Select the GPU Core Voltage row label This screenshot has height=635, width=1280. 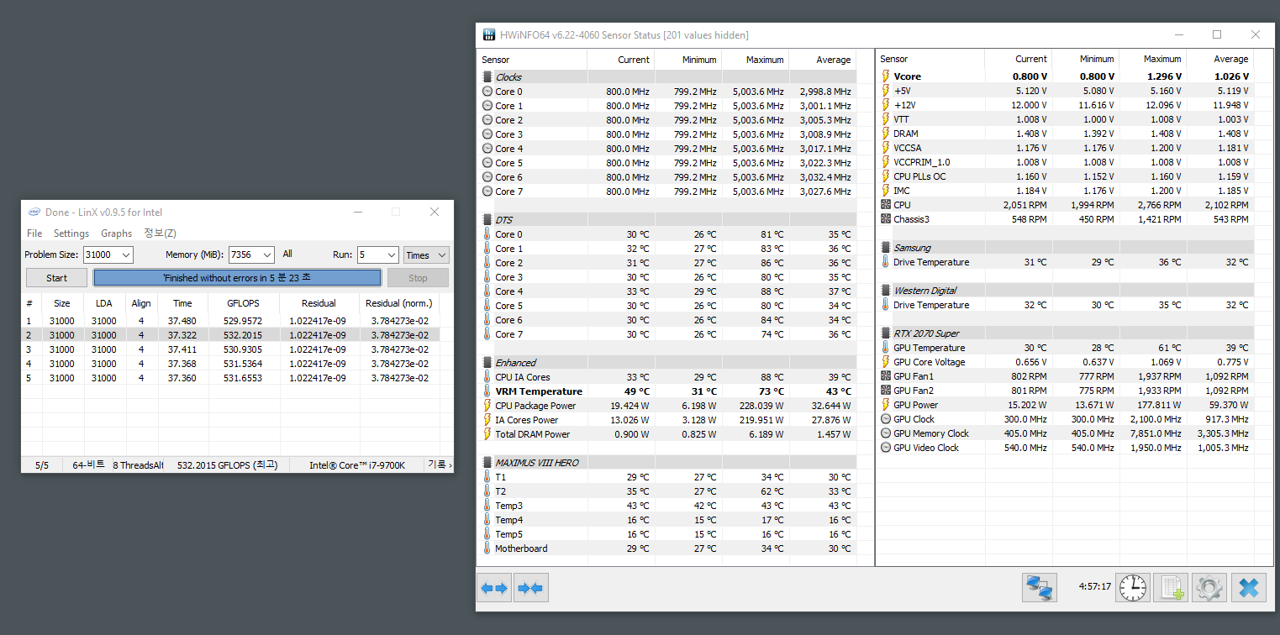click(930, 362)
